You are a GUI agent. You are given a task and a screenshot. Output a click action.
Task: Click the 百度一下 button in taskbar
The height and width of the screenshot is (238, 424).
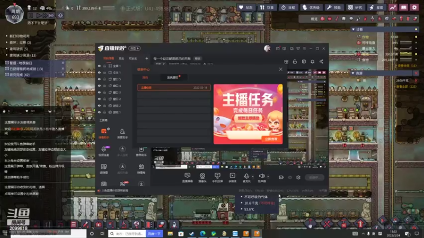pyautogui.click(x=154, y=234)
